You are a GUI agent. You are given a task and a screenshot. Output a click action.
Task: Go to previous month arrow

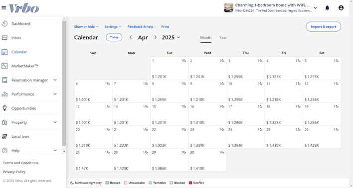(131, 37)
